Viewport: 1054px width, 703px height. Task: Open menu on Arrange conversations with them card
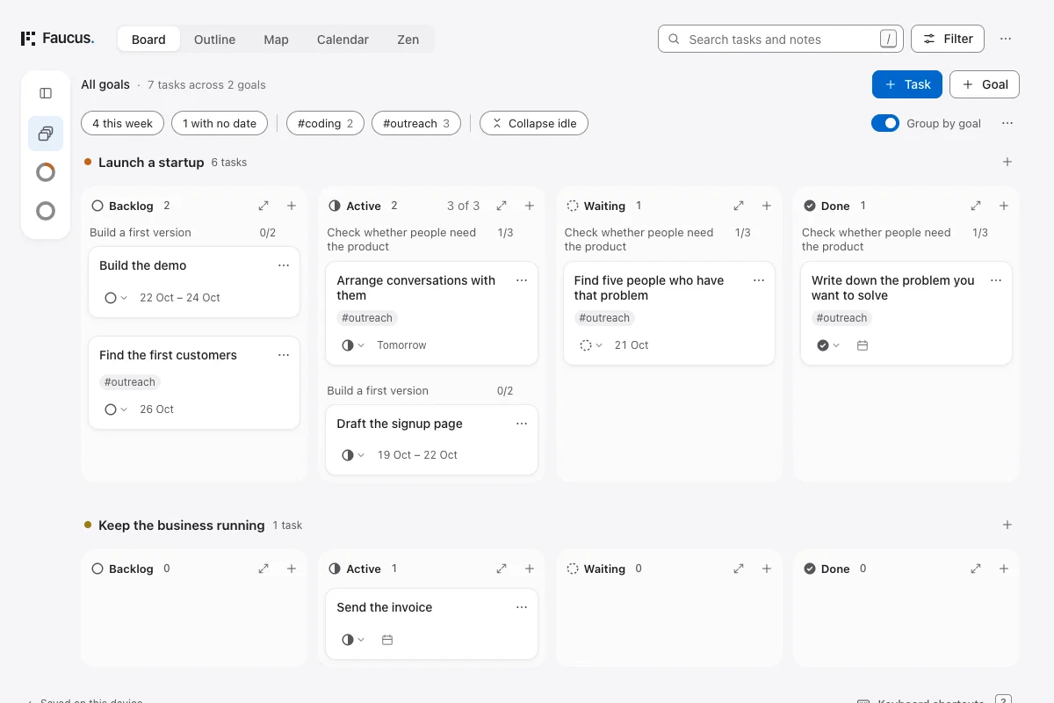pyautogui.click(x=522, y=280)
